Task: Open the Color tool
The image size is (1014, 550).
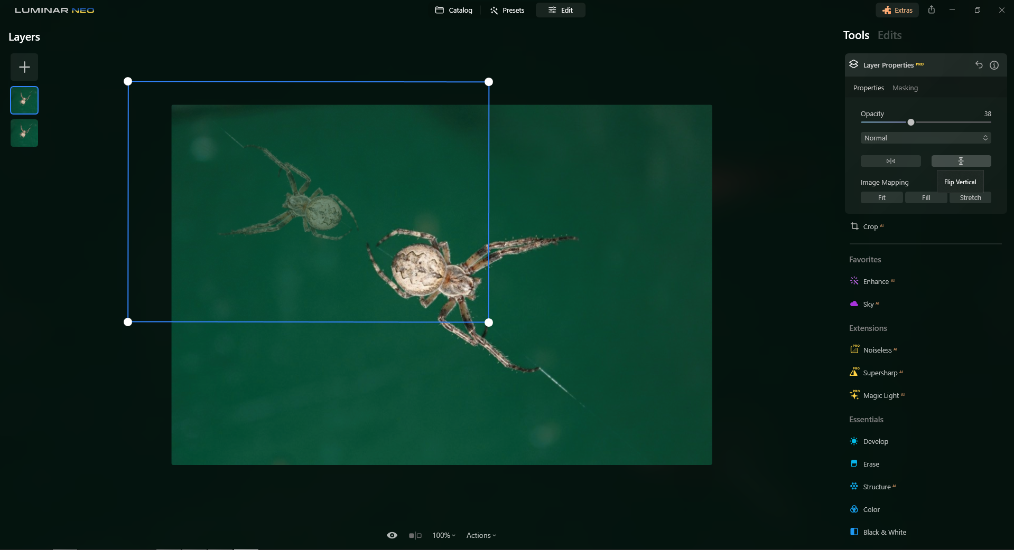Action: click(865, 509)
